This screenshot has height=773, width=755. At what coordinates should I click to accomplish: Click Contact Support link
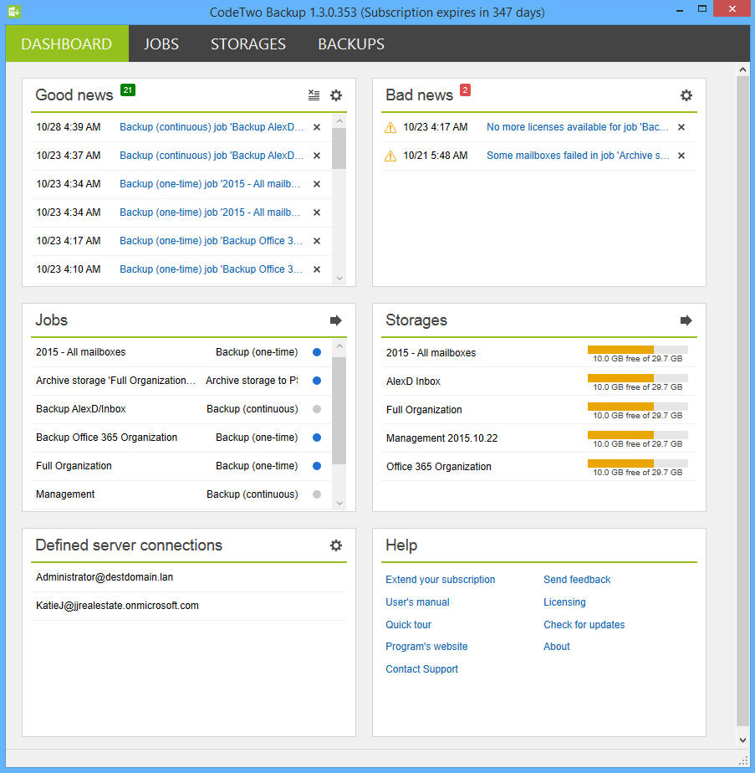(421, 669)
